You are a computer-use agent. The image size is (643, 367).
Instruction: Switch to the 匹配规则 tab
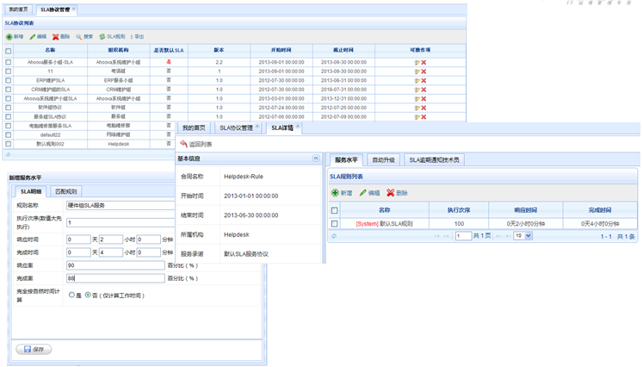65,192
